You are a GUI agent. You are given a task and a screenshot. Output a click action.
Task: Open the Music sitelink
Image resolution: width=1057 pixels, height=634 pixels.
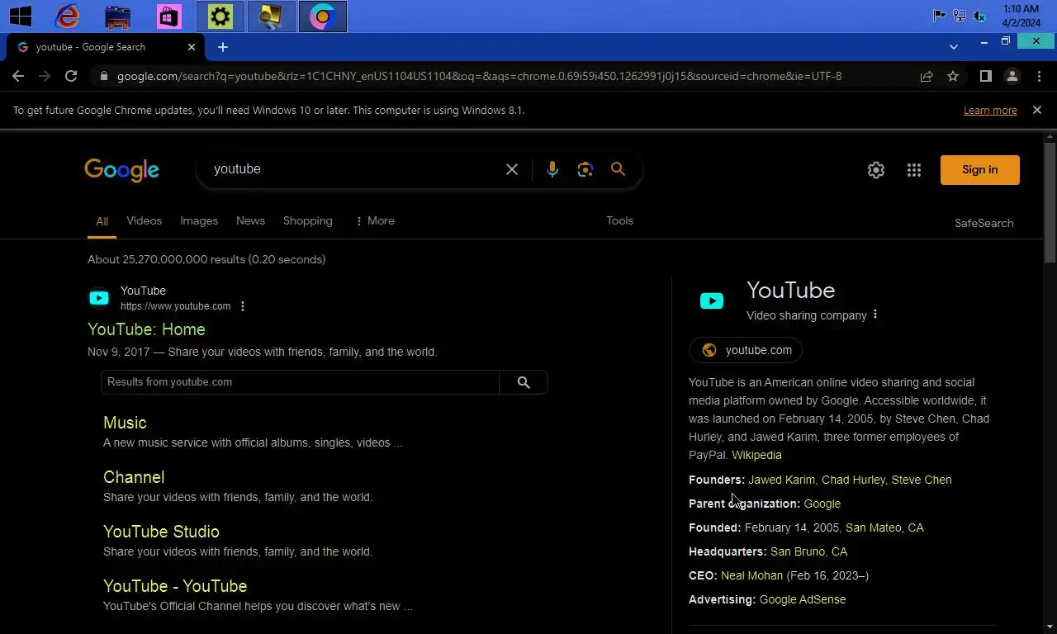tap(125, 423)
